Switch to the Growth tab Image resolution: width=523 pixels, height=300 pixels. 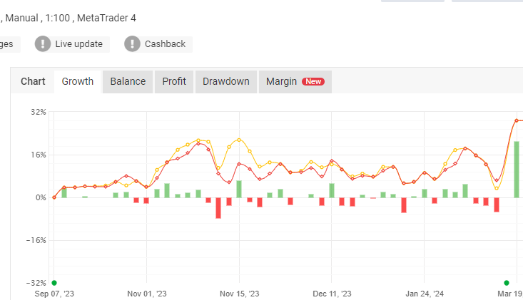77,81
